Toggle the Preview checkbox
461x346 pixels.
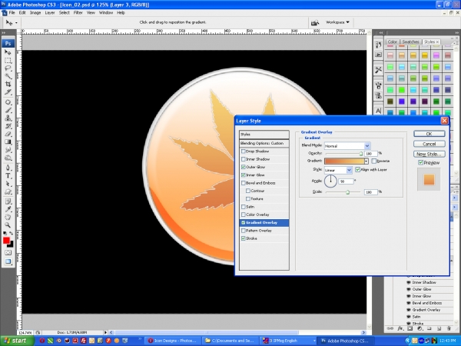(421, 162)
